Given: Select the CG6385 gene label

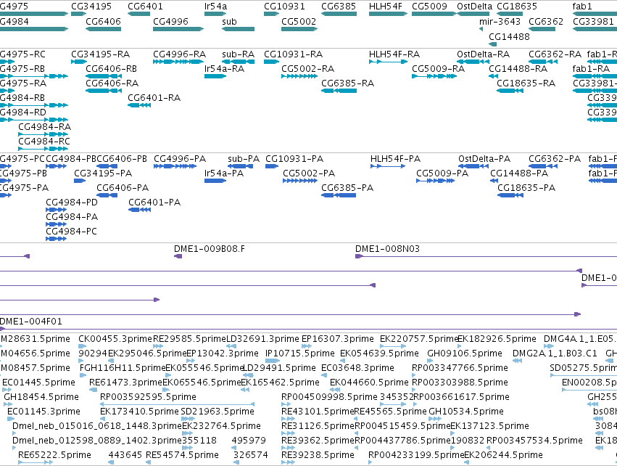Looking at the screenshot, I should coord(339,7).
